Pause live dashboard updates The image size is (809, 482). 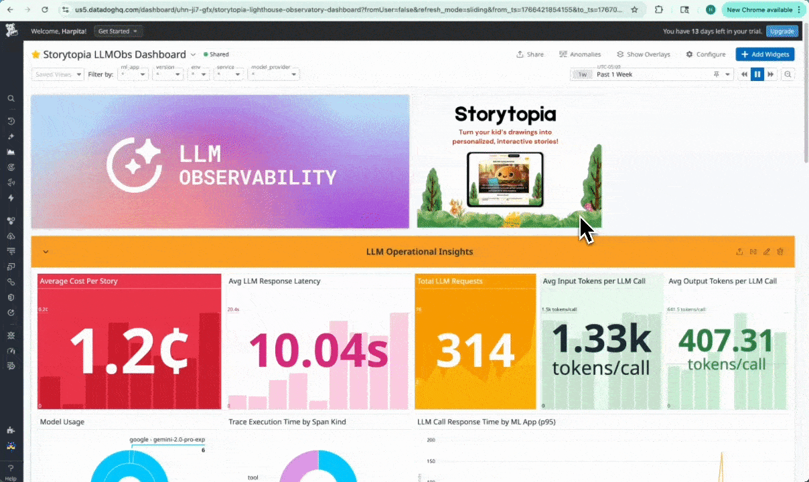757,74
